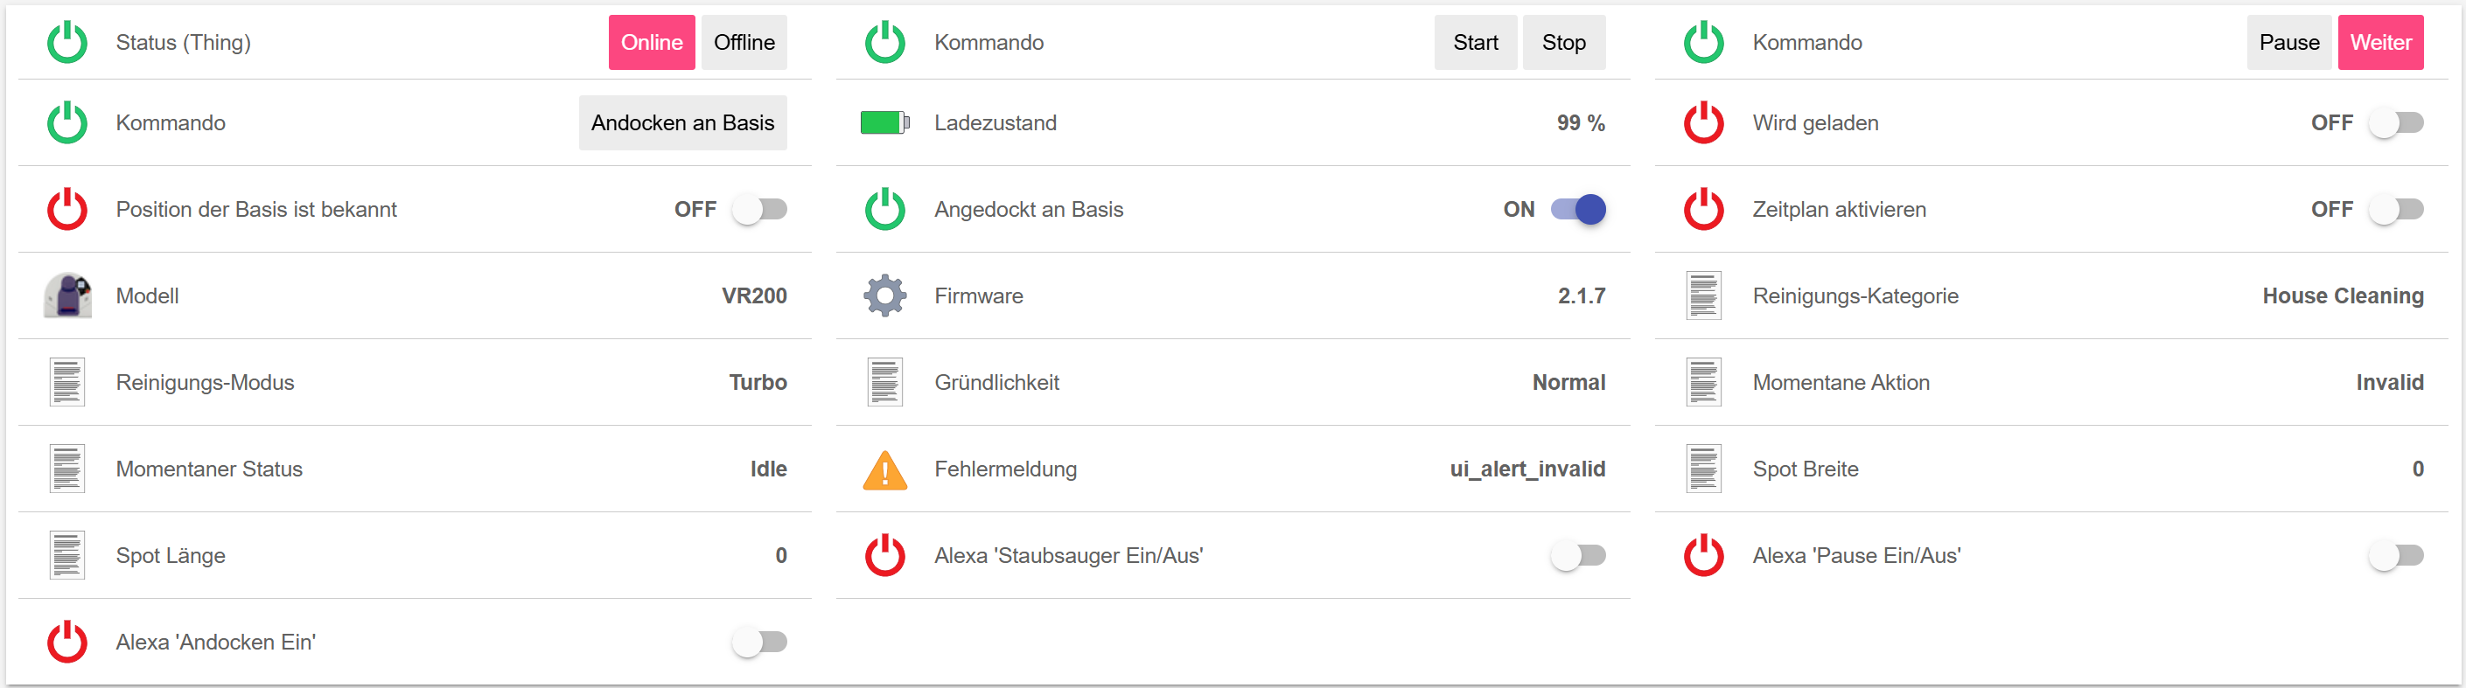Click the Spot Breite document icon
Screen dimensions: 2466x688
click(1703, 469)
